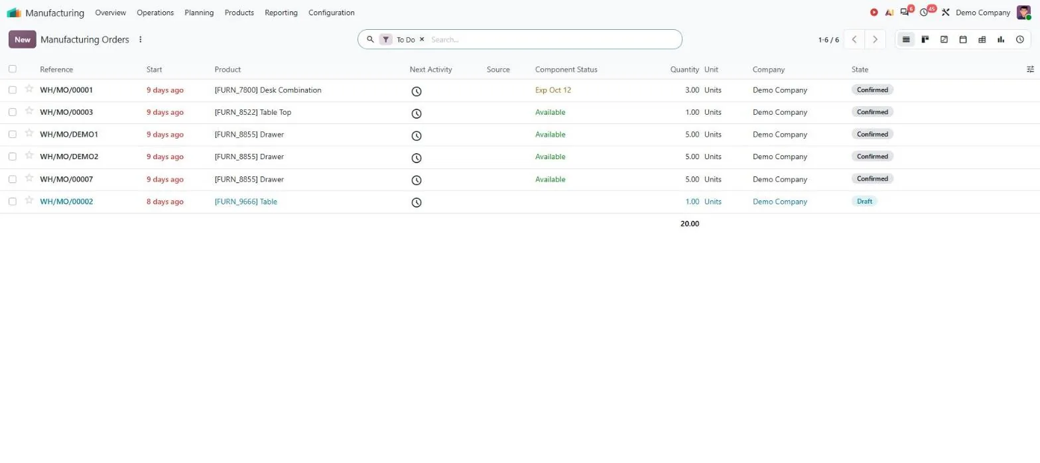Viewport: 1040px width, 463px height.
Task: Open the optional columns settings icon
Action: click(x=1030, y=69)
